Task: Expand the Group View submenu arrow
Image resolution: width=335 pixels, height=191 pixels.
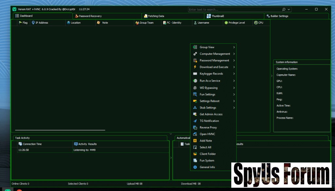Action: tap(234, 47)
